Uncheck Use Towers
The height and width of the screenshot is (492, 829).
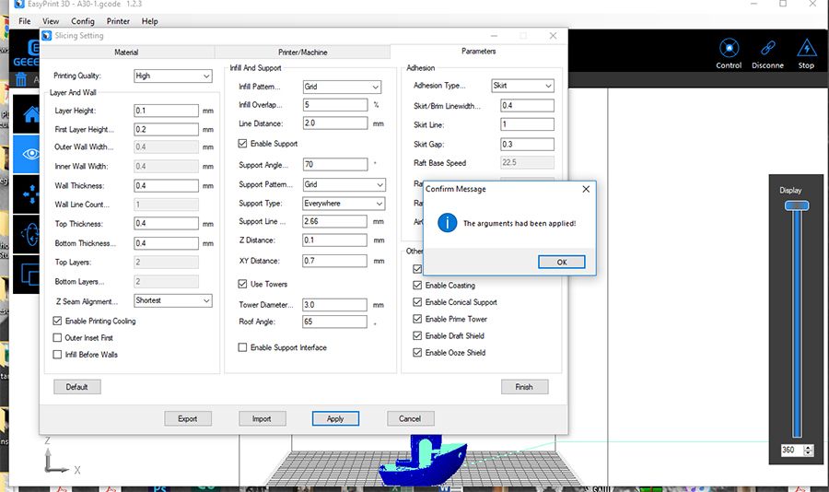click(242, 284)
